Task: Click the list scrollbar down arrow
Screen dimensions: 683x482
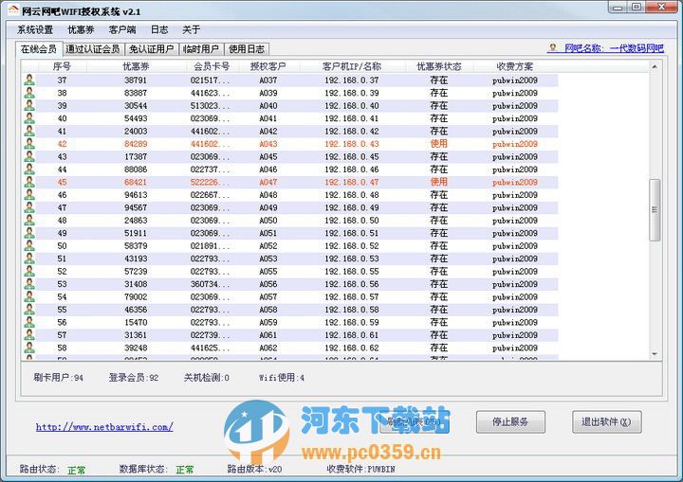Action: point(655,354)
